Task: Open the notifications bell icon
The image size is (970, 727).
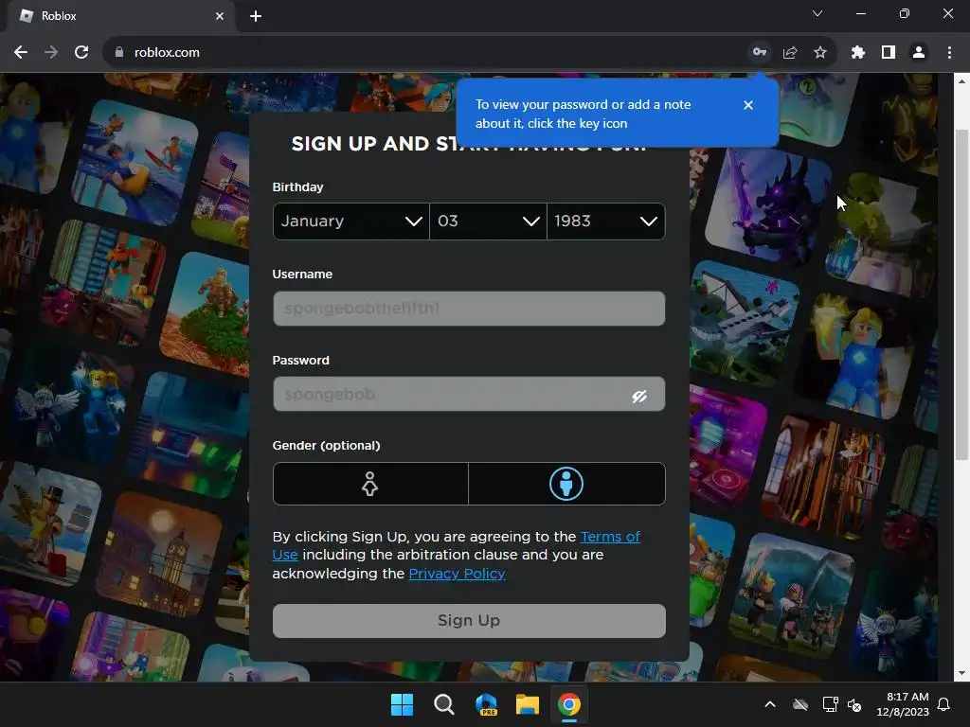Action: (944, 704)
